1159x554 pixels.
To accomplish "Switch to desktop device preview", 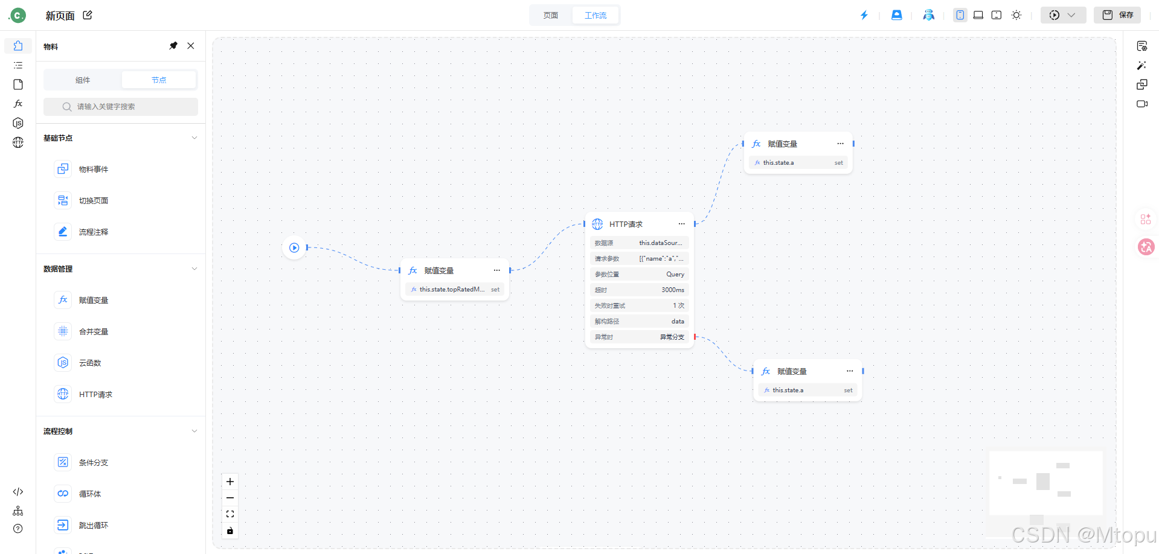I will [978, 15].
